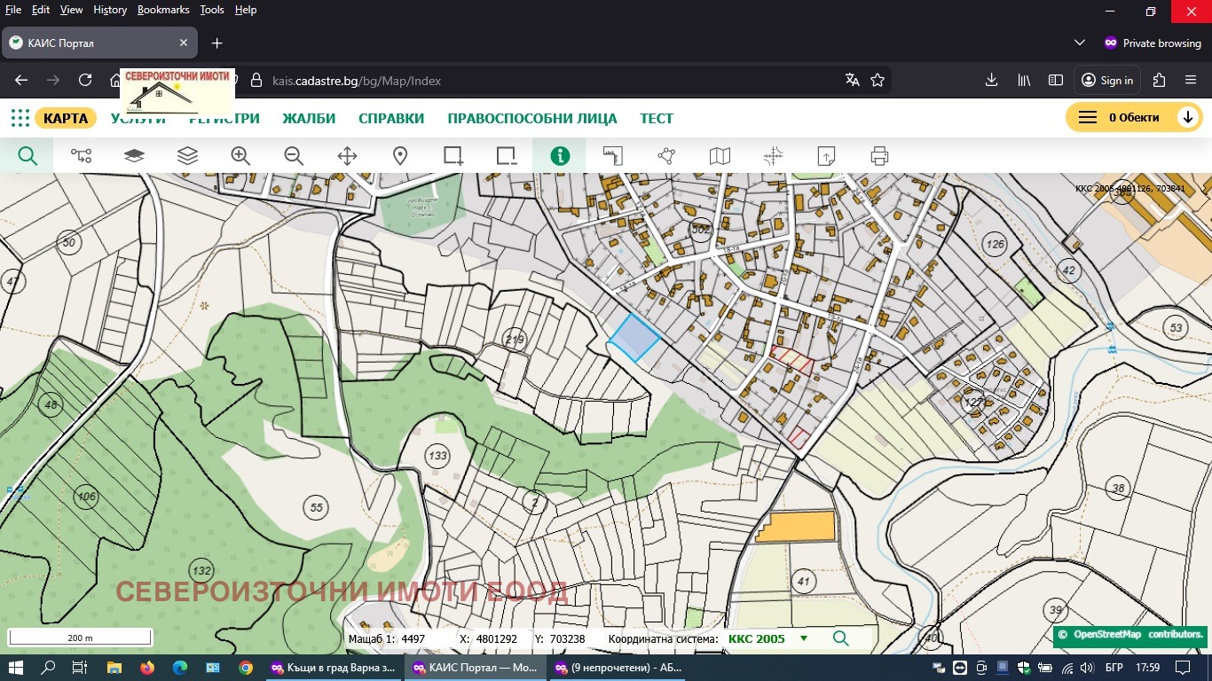This screenshot has height=681, width=1212.
Task: Click the zoom out magnifier tool
Action: point(294,156)
